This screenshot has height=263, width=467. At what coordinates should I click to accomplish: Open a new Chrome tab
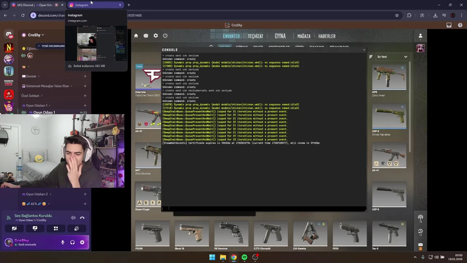pos(129,5)
